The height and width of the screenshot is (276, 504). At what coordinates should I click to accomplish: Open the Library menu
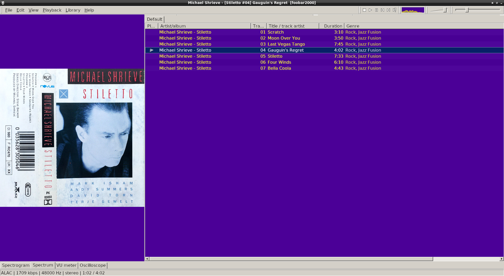pyautogui.click(x=73, y=10)
